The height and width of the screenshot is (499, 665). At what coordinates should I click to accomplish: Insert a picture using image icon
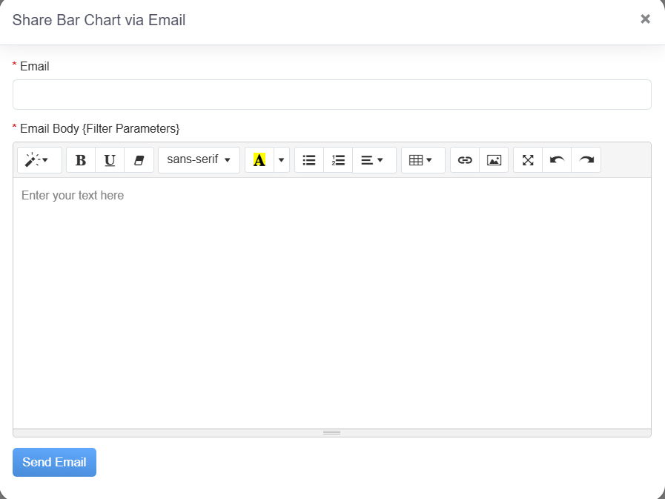click(494, 160)
